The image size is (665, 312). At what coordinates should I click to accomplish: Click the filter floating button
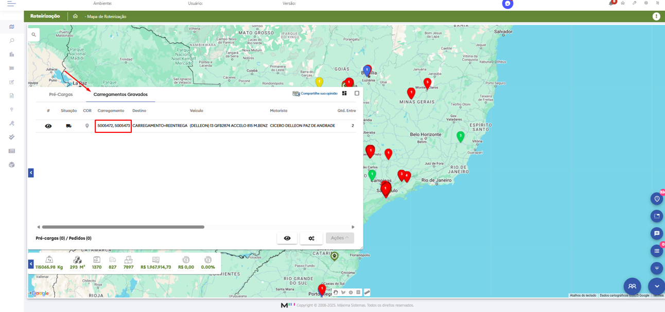coord(656,268)
